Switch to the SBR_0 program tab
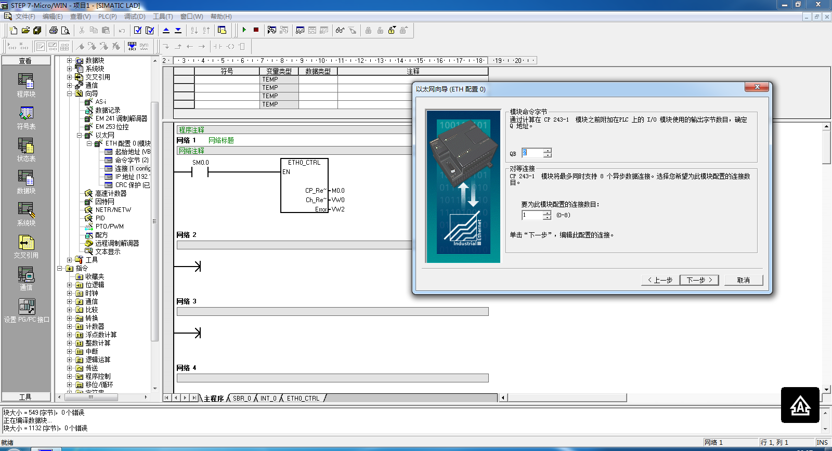The image size is (832, 451). [242, 399]
